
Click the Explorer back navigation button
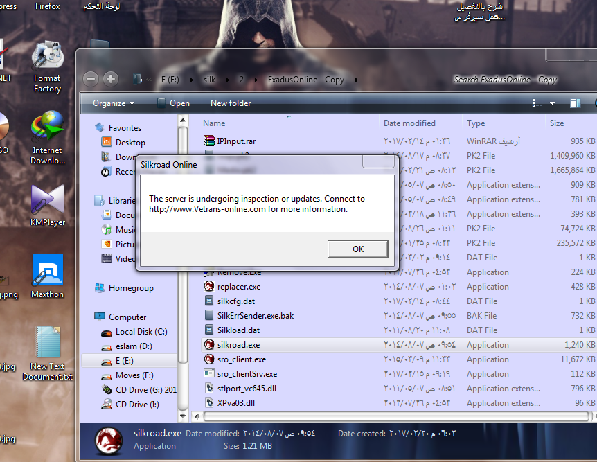91,79
